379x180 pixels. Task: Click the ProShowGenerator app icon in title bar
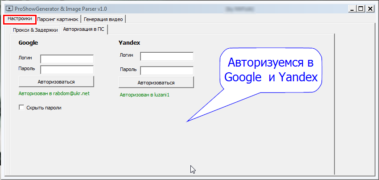point(10,9)
